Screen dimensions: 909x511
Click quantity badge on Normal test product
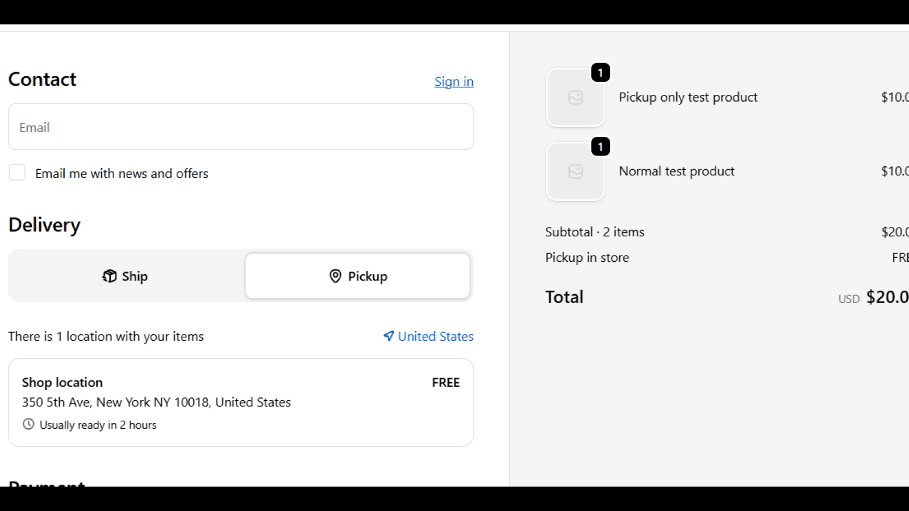coord(601,146)
